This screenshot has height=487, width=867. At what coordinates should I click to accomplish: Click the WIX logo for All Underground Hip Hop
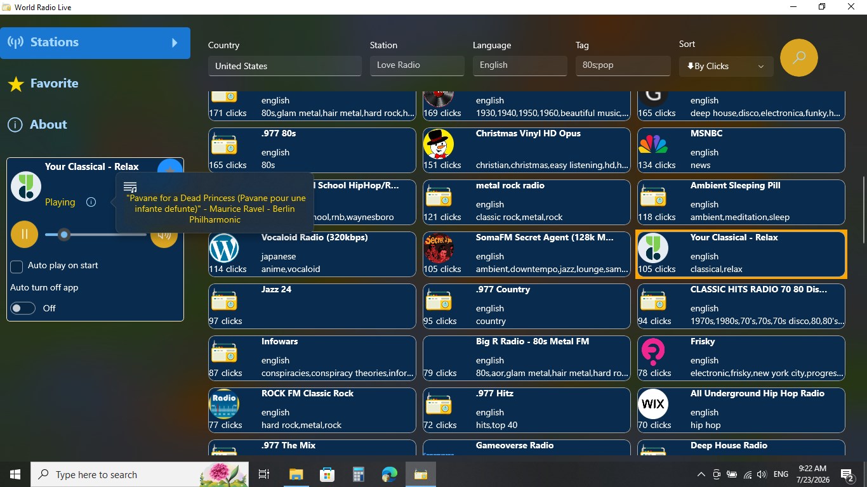coord(653,405)
